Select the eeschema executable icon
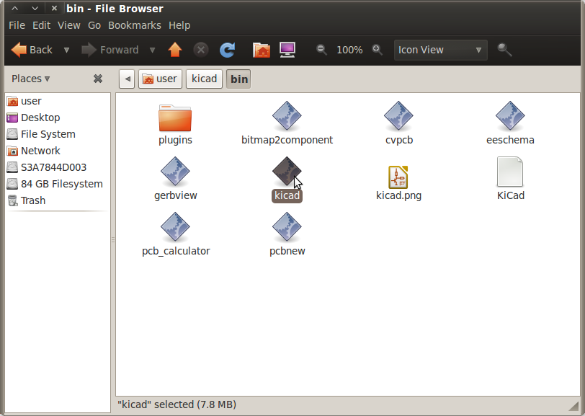Viewport: 585px width, 416px height. click(x=510, y=116)
